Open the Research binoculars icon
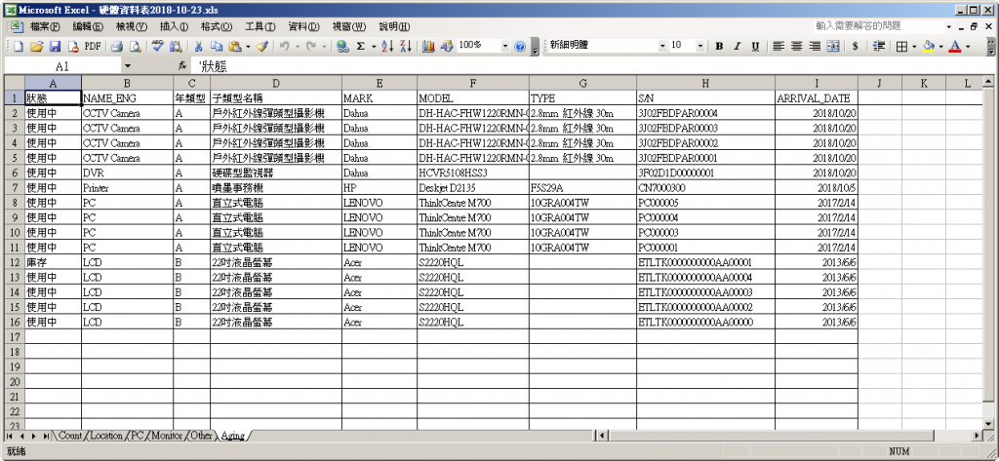 coord(176,47)
